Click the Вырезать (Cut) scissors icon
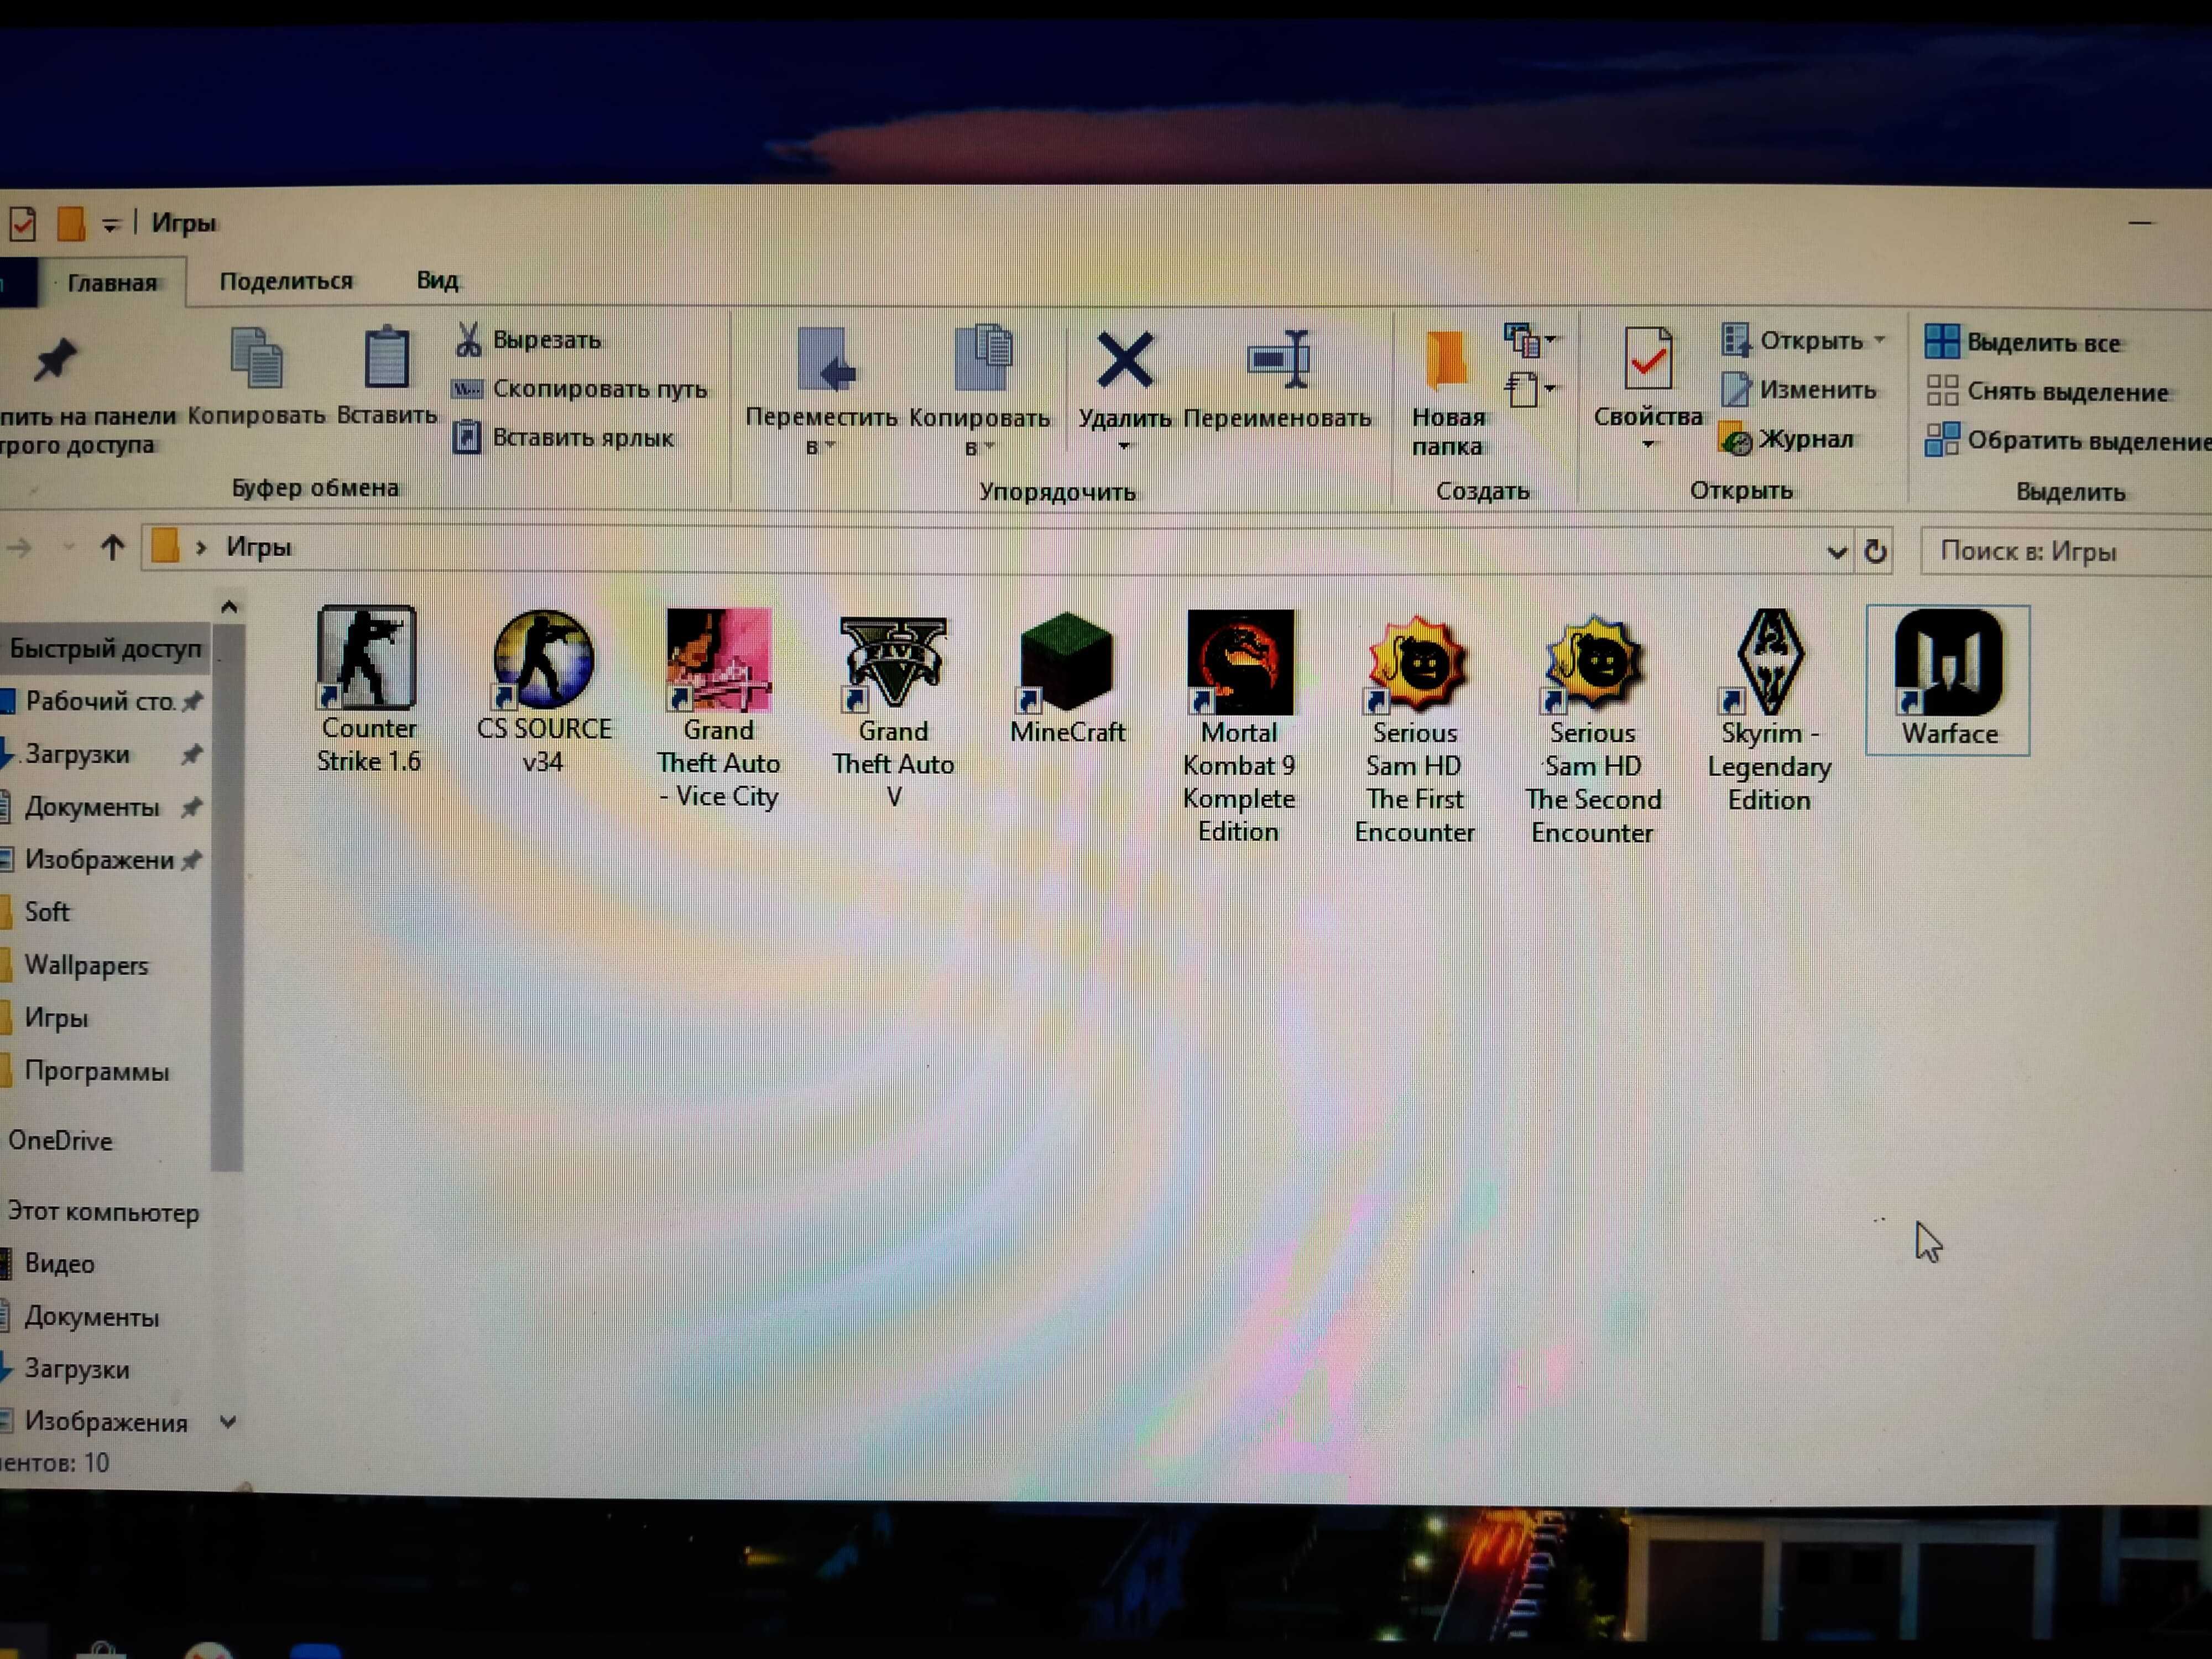The image size is (2212, 1659). tap(467, 340)
